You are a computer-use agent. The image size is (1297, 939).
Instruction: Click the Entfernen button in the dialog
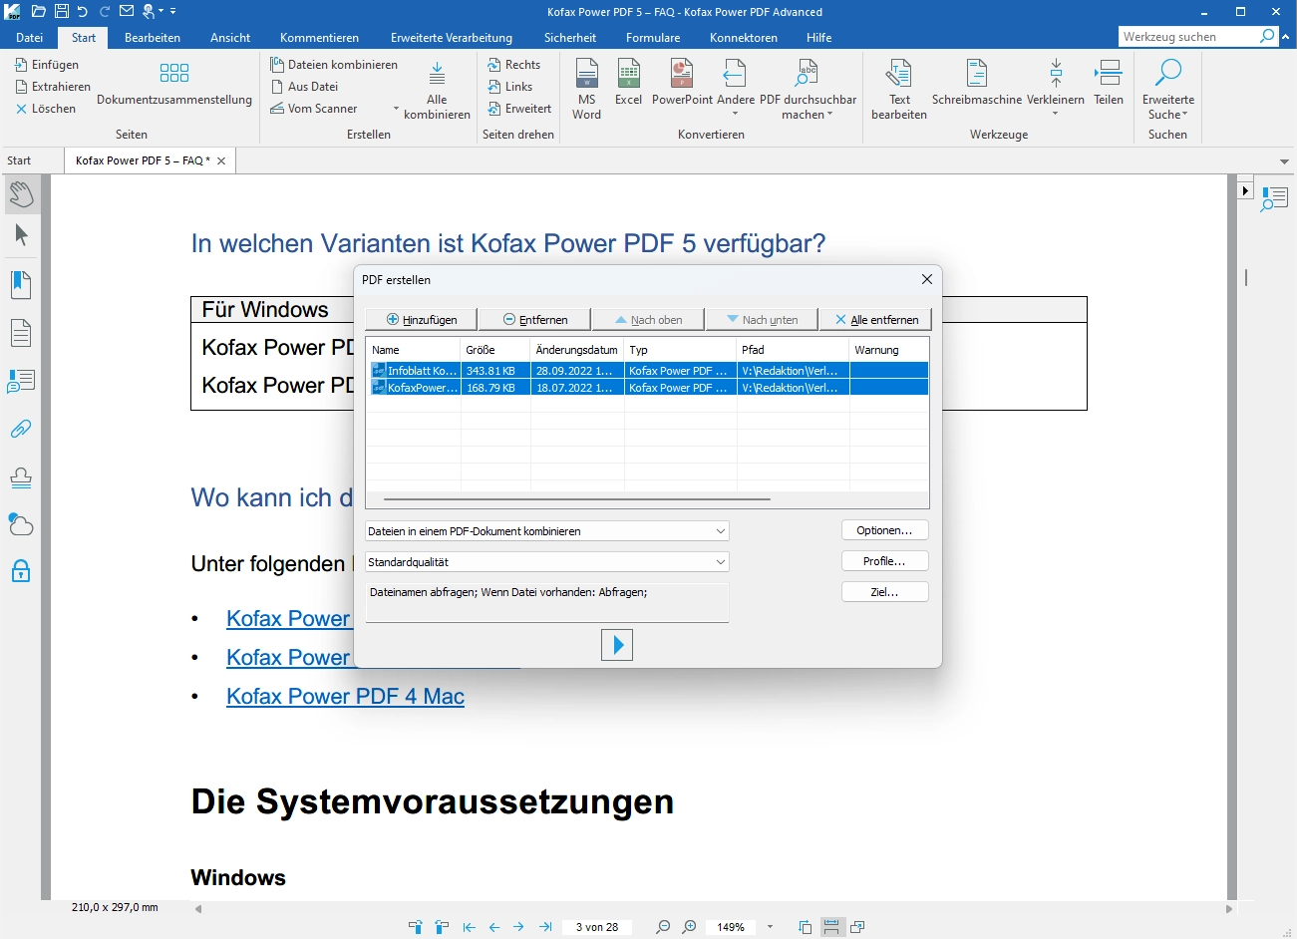535,320
